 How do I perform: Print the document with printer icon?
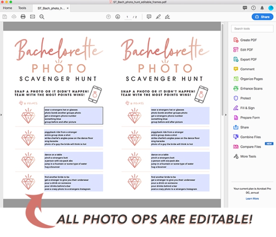23,17
